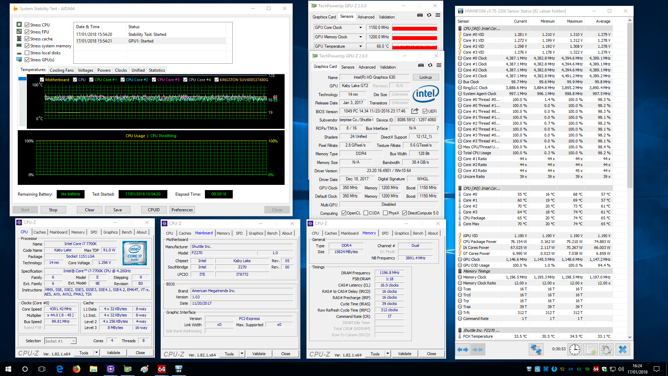This screenshot has width=668, height=376.
Task: Toggle Motherboard graph legend checkbox
Action: [42, 80]
